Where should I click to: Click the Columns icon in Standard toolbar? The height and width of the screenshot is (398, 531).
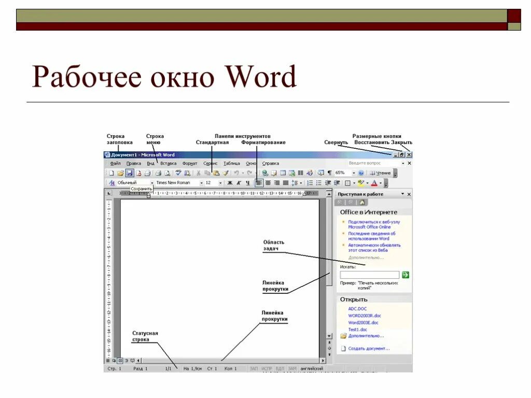[x=300, y=173]
